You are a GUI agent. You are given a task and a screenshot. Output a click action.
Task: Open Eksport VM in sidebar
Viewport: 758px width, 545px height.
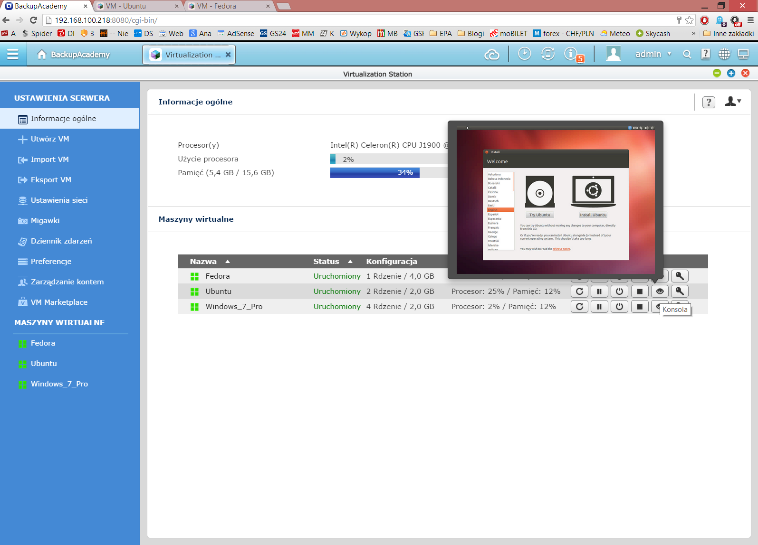click(70, 180)
